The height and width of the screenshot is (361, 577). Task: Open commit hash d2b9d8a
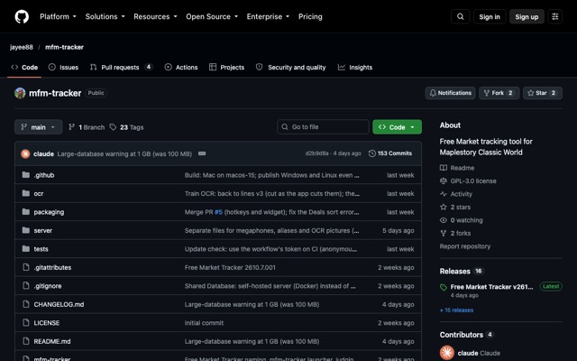(x=316, y=153)
